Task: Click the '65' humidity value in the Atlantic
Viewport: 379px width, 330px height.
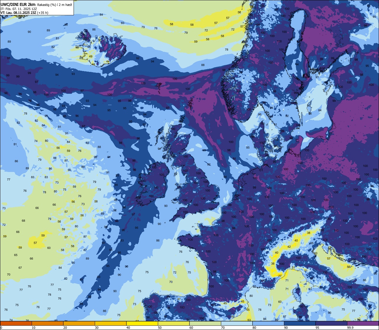Action: (x=16, y=255)
